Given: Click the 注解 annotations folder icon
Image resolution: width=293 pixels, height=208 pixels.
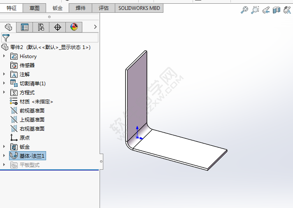Looking at the screenshot, I should pos(14,75).
